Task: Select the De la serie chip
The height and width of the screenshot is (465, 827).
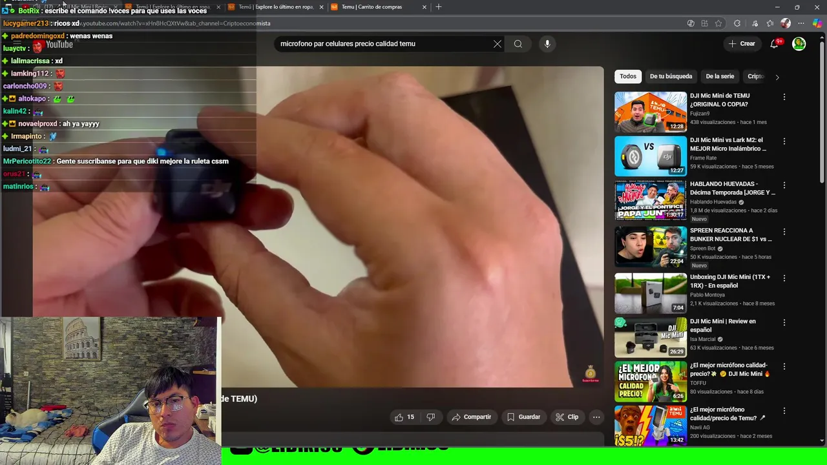Action: [x=720, y=76]
